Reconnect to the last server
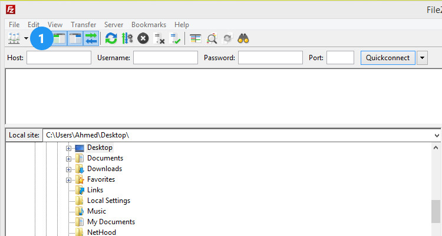This screenshot has height=236, width=442. [176, 38]
